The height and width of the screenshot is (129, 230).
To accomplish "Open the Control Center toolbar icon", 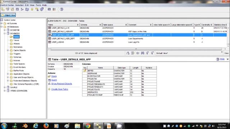I will (x=3, y=9).
